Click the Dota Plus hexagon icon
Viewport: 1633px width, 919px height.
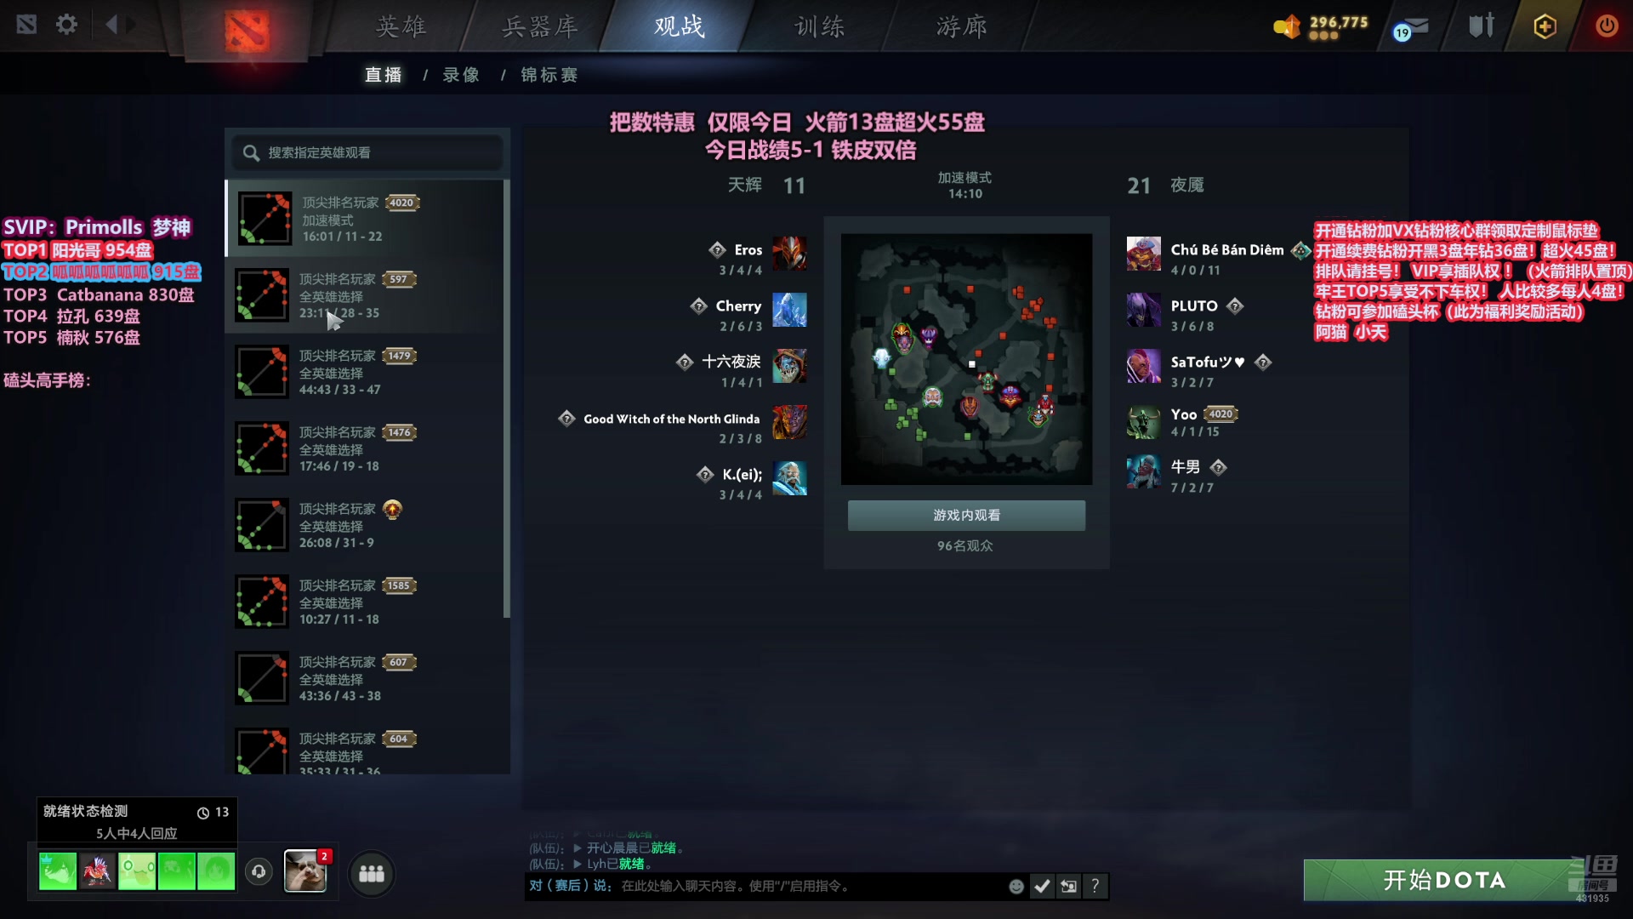(1545, 26)
